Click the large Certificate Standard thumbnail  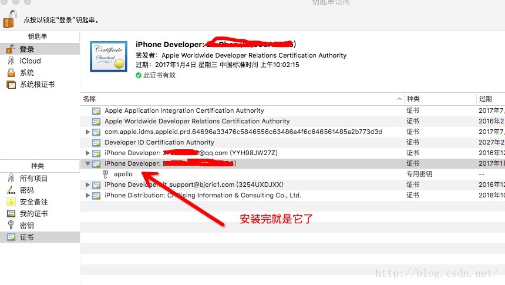click(109, 56)
